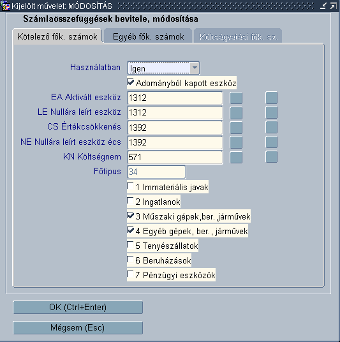Cancel using Mégsem (Esc) button
Viewport: 340px width, 342px height.
click(78, 327)
